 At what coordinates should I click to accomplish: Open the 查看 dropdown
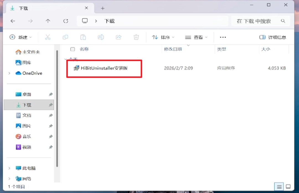(x=196, y=37)
